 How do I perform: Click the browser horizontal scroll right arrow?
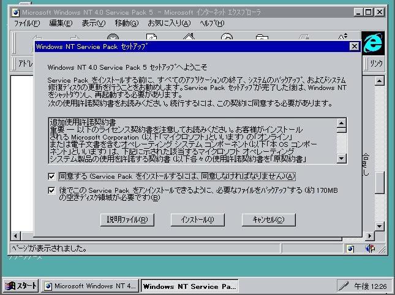click(369, 236)
